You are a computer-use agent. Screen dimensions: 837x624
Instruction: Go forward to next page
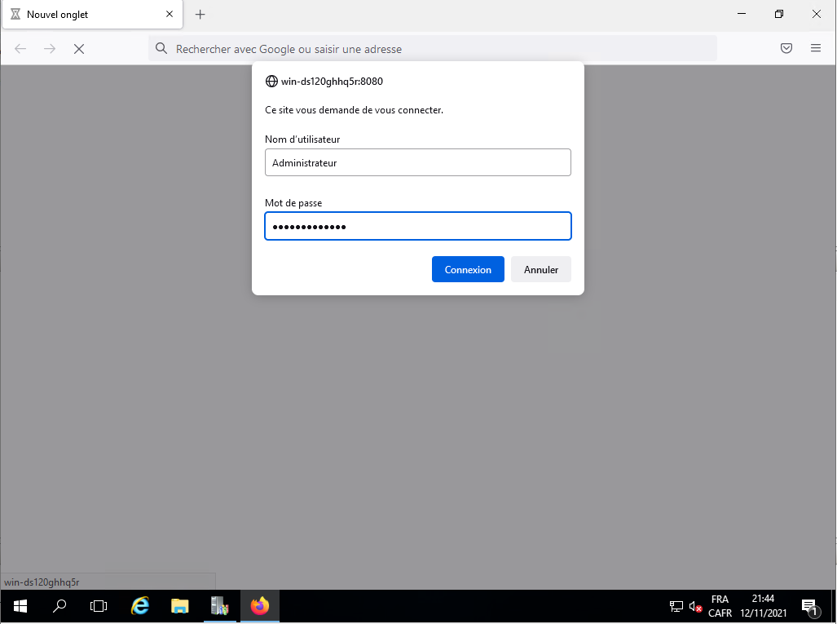pos(50,49)
